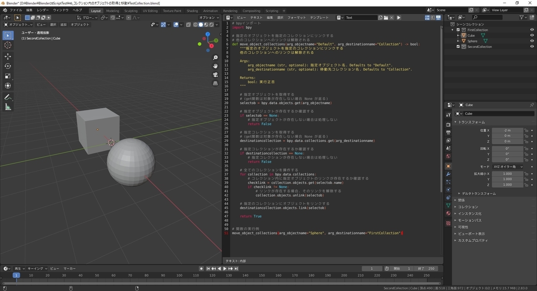Screen dimensions: 537x291
Task: Open the World properties tab
Action: [448, 156]
